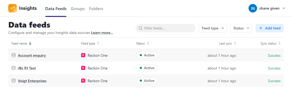Click the orange Insights logo icon
The width and height of the screenshot is (292, 110).
(13, 8)
